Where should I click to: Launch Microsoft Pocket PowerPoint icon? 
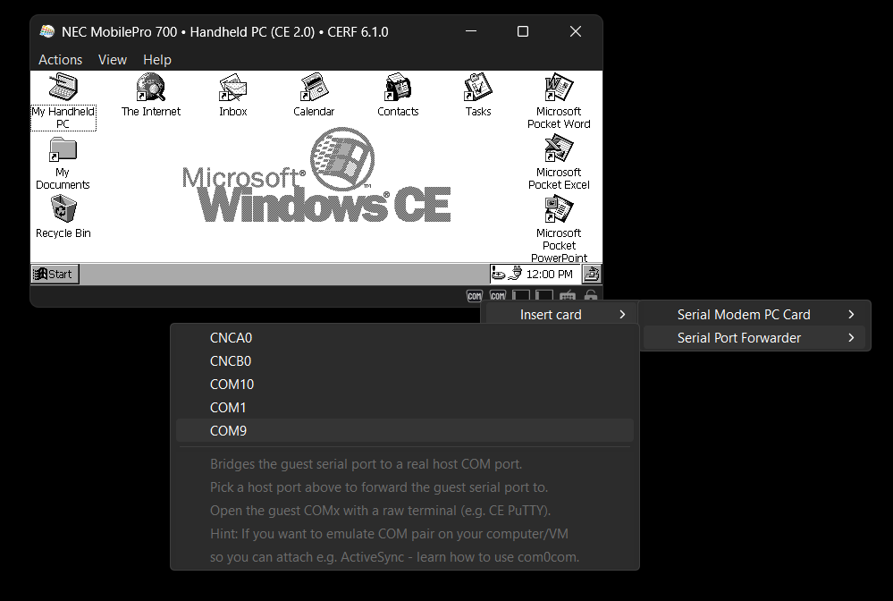tap(558, 209)
